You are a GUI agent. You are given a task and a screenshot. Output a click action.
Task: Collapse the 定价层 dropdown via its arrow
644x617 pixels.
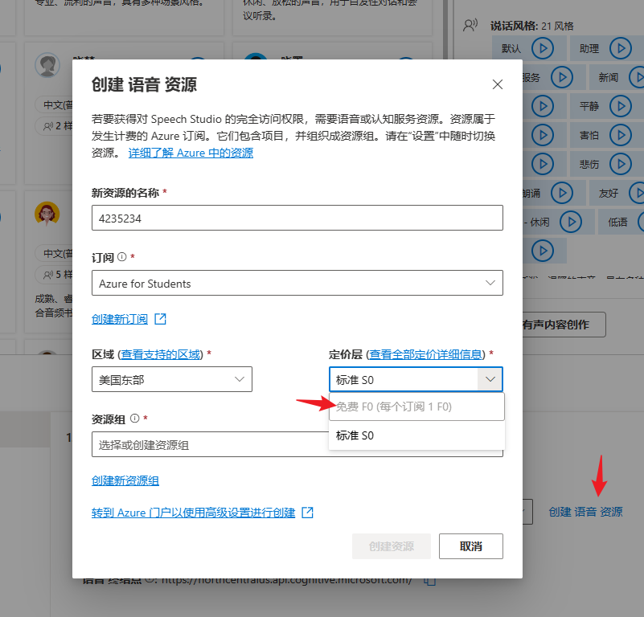pos(490,379)
